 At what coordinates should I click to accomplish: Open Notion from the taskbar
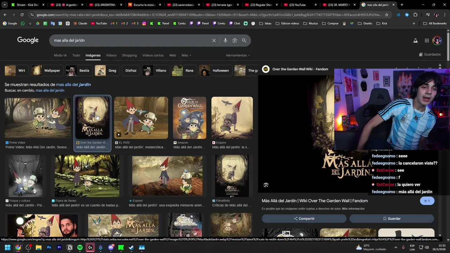[x=70, y=247]
